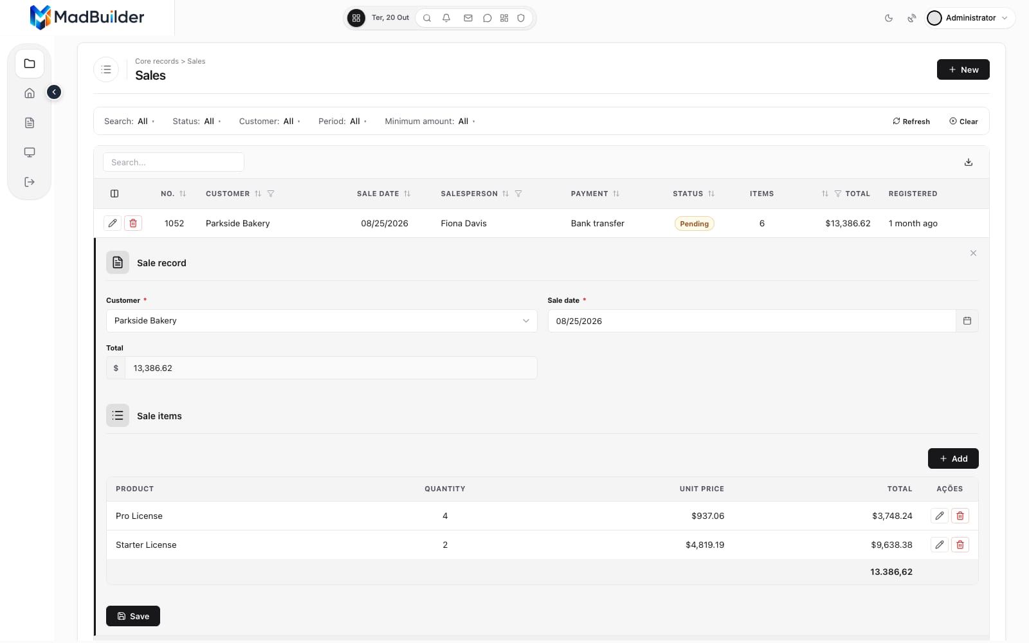This screenshot has width=1029, height=643.
Task: Toggle dark mode moon icon
Action: 889,18
